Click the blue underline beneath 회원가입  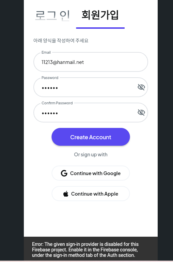(100, 28)
